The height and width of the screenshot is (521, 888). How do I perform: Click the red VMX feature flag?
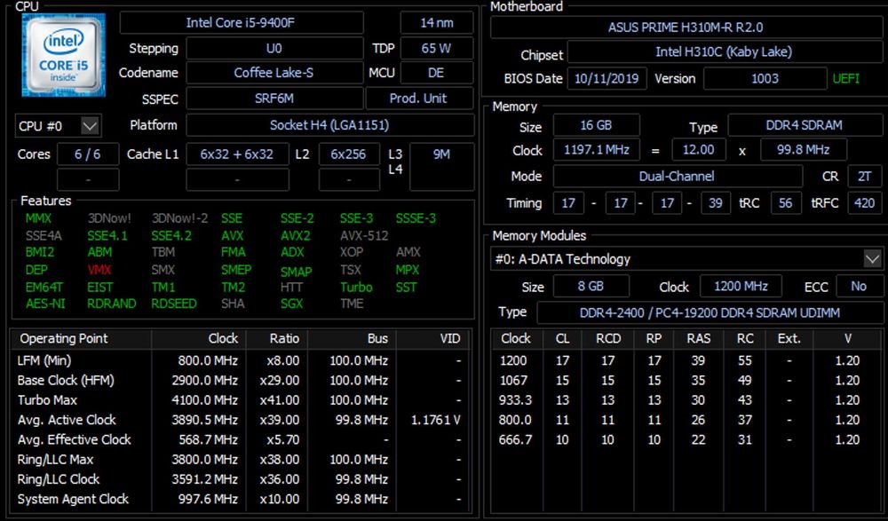99,270
